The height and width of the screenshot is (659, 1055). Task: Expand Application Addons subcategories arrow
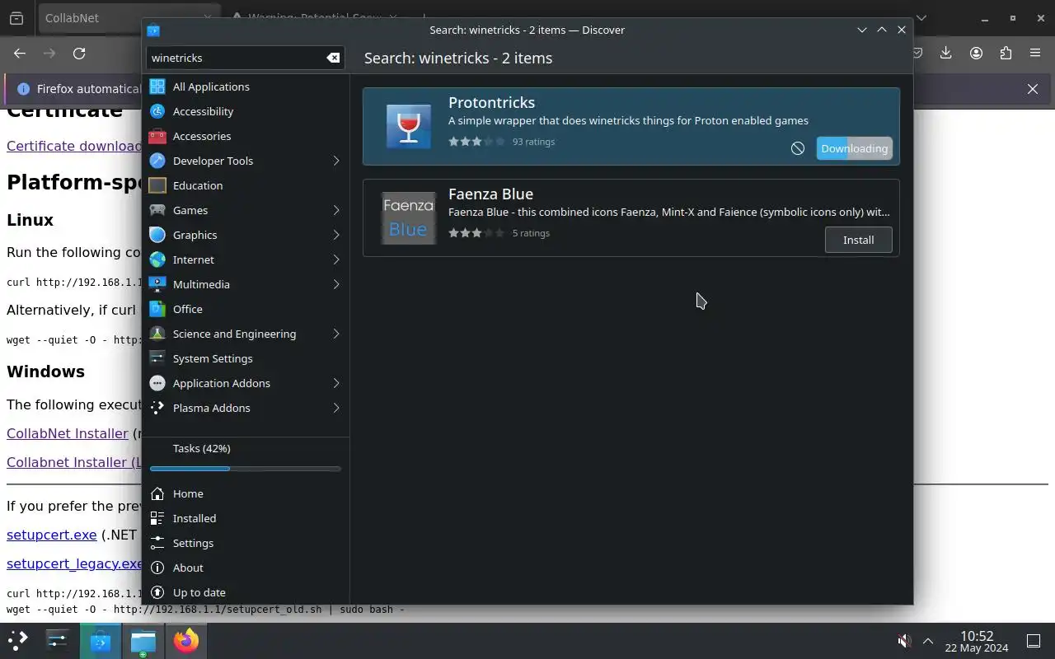pos(336,383)
